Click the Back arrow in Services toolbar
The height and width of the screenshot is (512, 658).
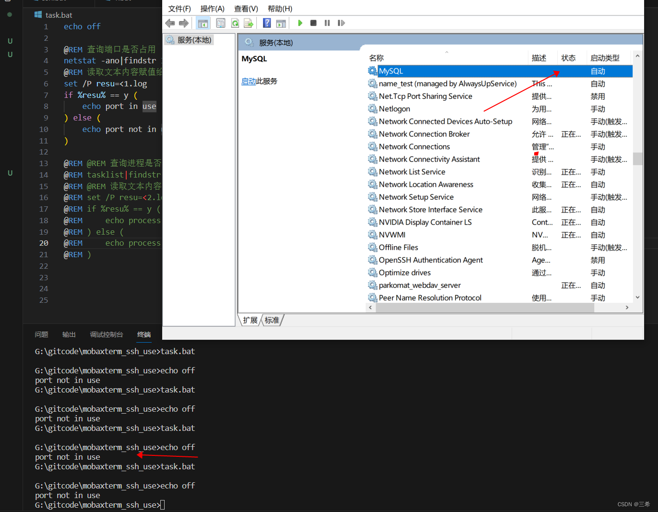point(169,23)
